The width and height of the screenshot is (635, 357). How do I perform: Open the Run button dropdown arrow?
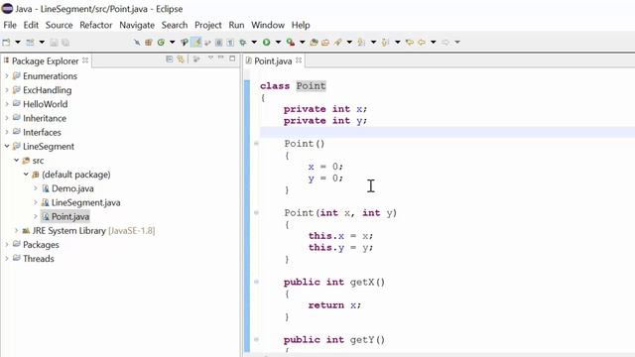click(x=278, y=42)
